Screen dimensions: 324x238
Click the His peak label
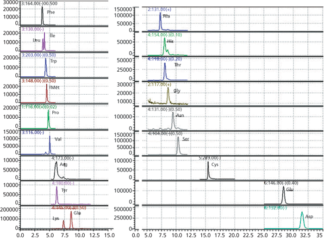coord(170,41)
